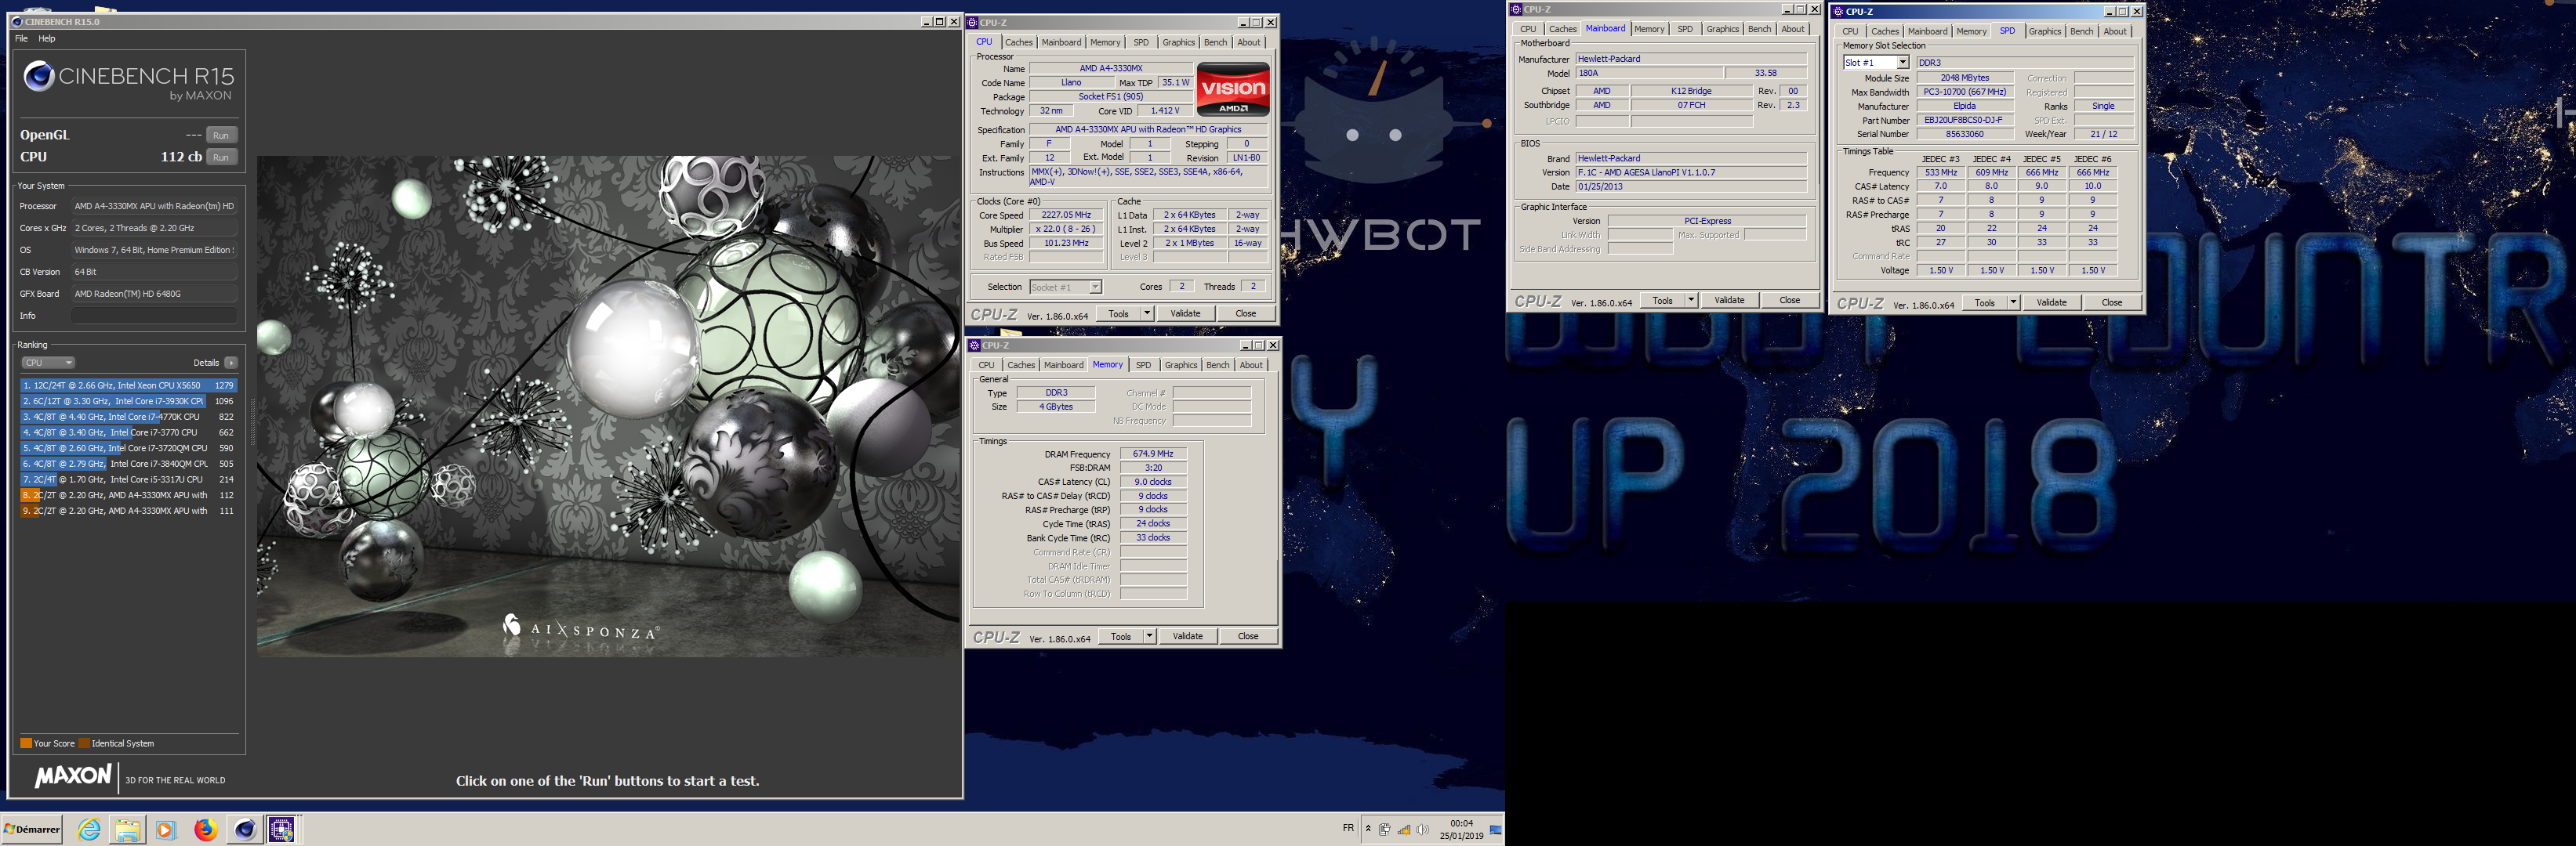
Task: Click the FR language indicator in taskbar
Action: [x=1348, y=828]
